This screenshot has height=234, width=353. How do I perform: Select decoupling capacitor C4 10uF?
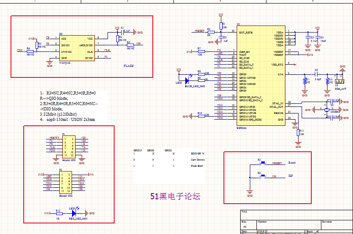(317, 37)
